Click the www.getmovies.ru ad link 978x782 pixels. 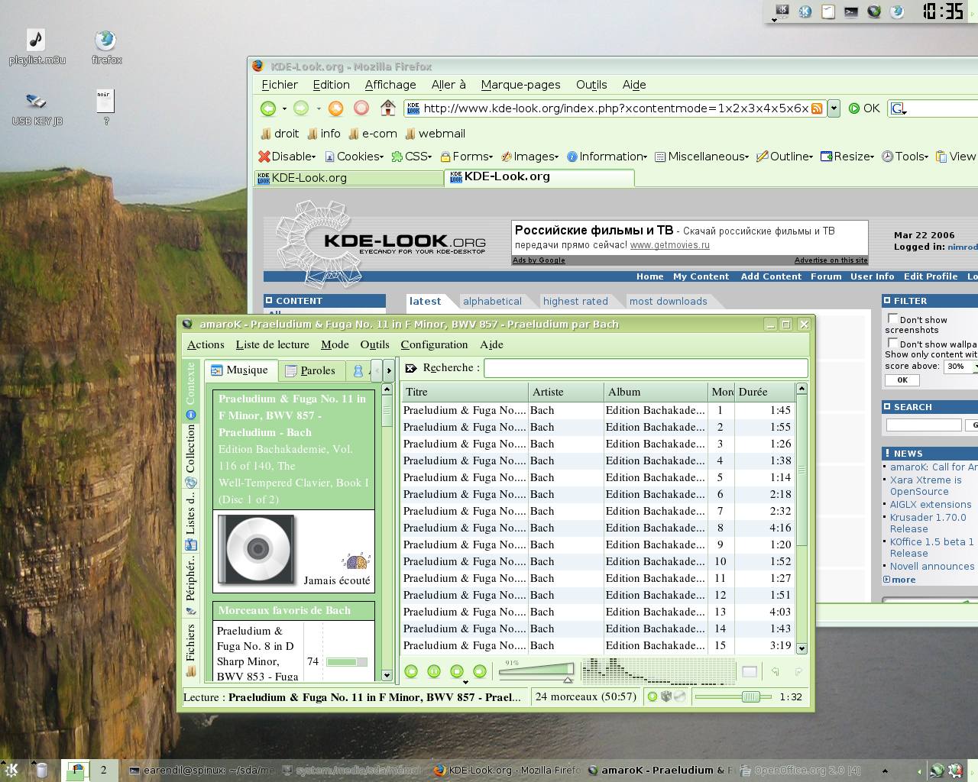(x=669, y=245)
